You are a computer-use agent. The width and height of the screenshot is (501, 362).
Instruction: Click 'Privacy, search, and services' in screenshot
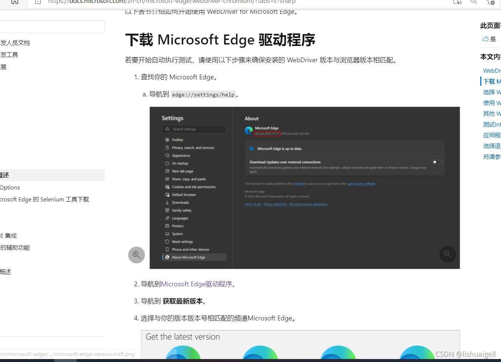[x=193, y=148]
